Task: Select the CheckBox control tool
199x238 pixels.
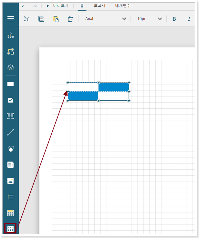Action: click(x=11, y=100)
